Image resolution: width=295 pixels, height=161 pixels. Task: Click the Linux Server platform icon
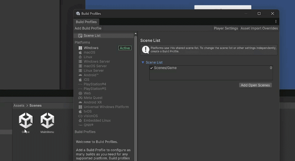80,71
